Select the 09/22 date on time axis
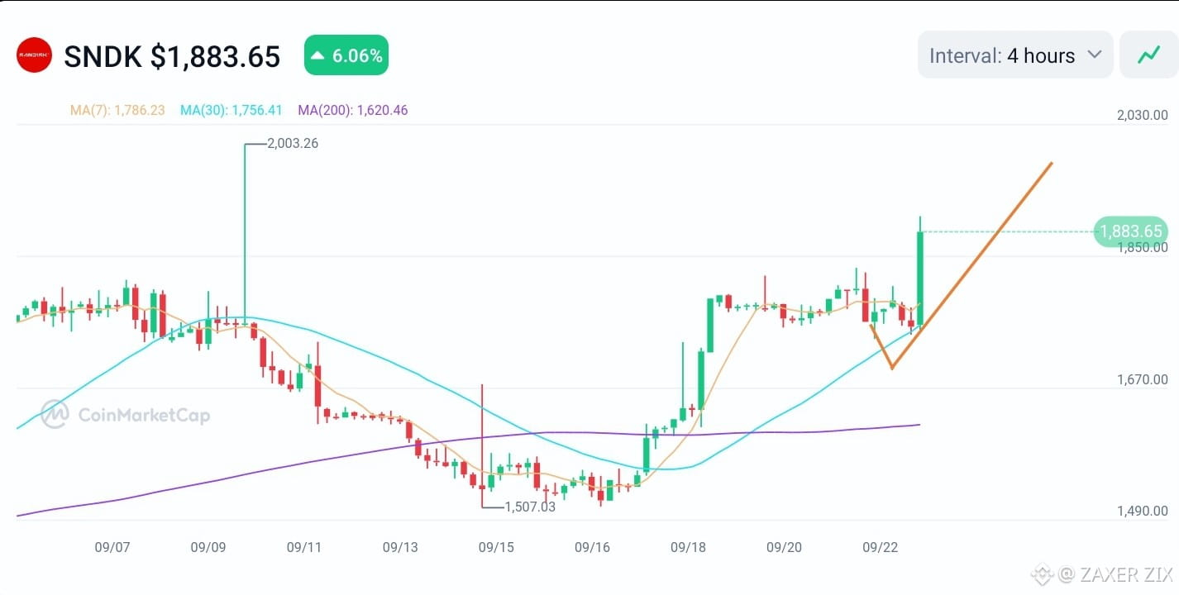 (x=880, y=547)
